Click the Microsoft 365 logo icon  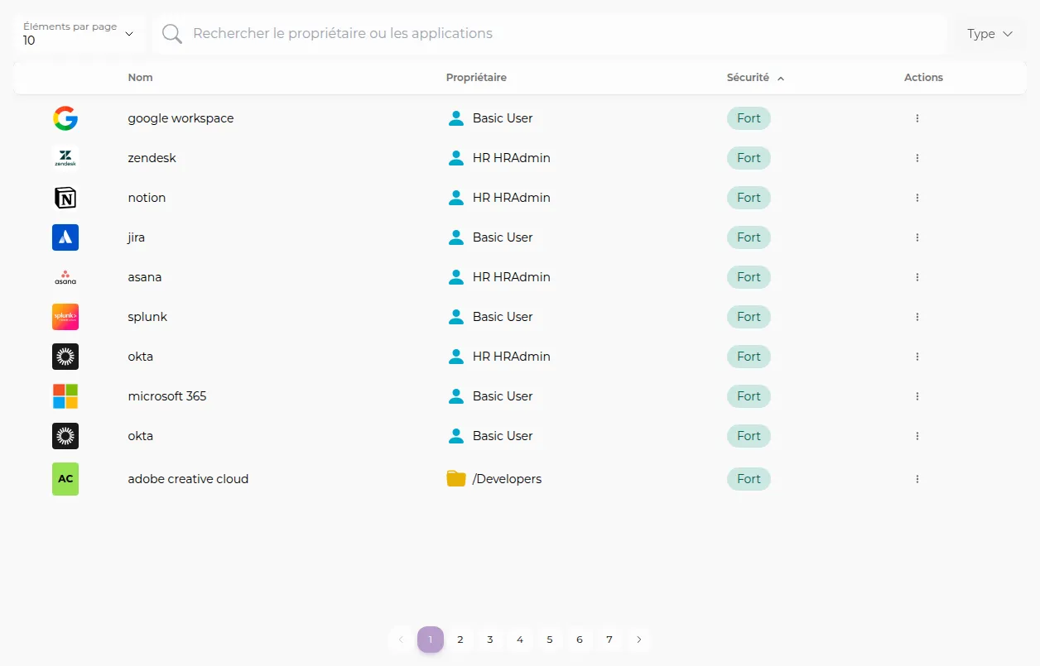point(65,396)
